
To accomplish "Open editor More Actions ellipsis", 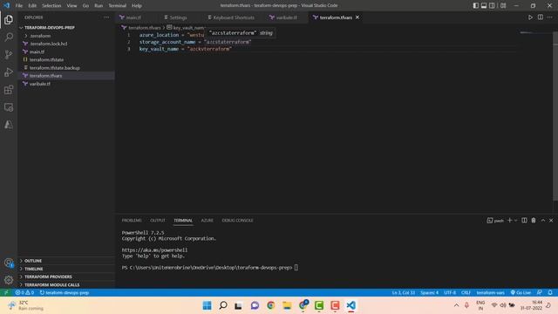I will [550, 17].
